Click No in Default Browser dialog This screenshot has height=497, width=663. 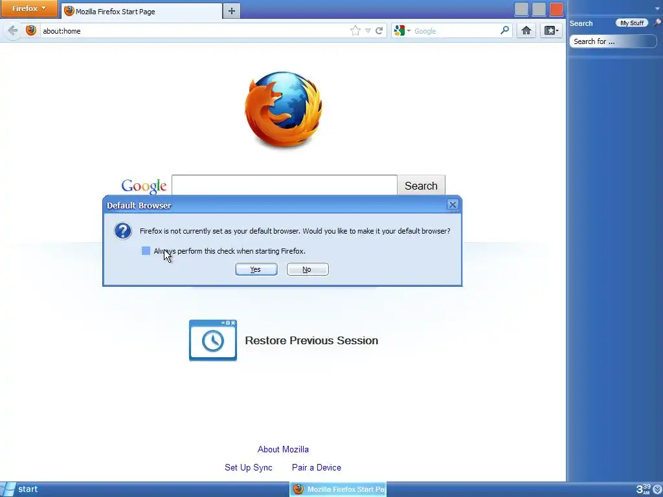tap(308, 269)
